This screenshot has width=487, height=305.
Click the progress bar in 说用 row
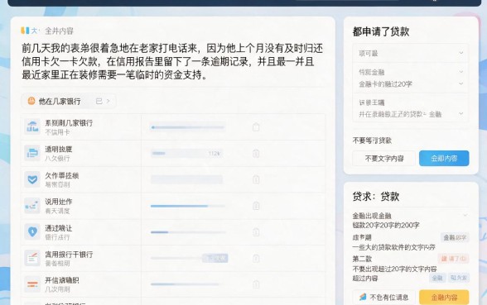(x=187, y=206)
